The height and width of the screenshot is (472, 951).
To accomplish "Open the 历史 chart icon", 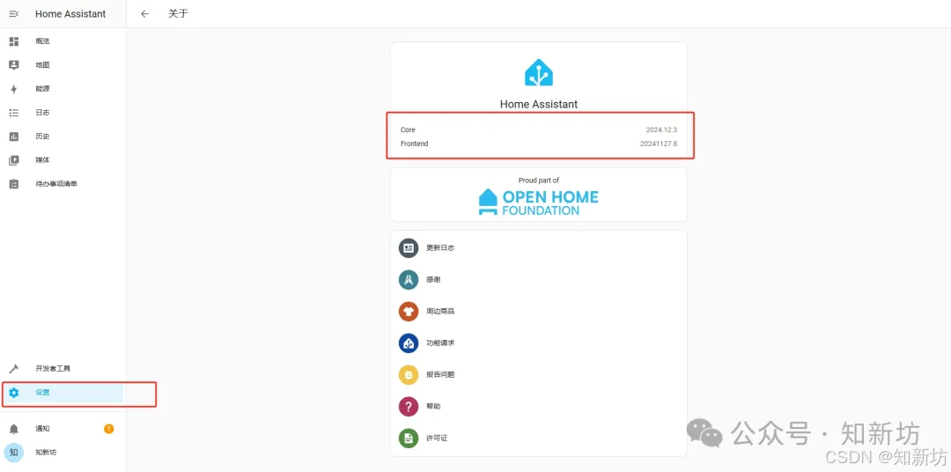I will tap(14, 136).
